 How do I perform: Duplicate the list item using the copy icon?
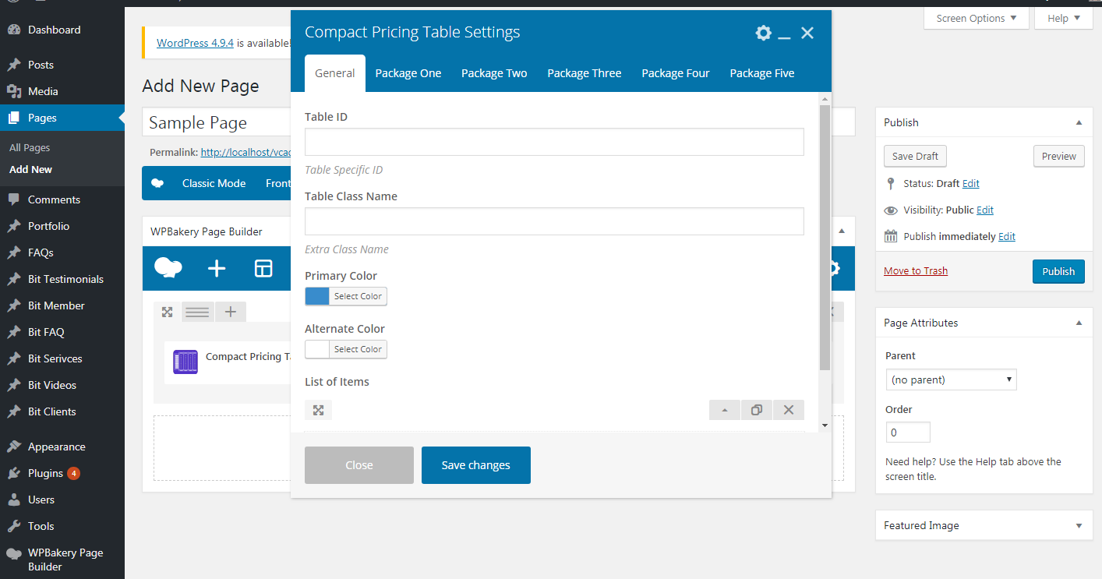pos(756,410)
